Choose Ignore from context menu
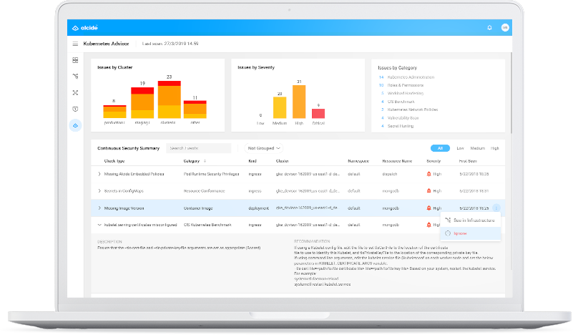 click(x=470, y=233)
